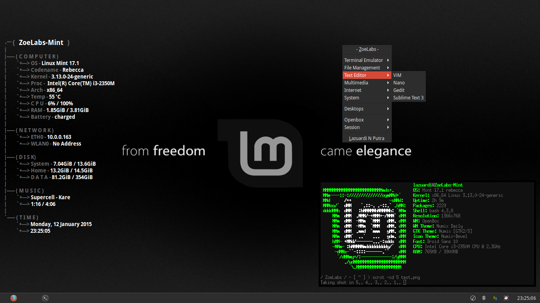Open the System menu entry
This screenshot has width=540, height=303.
pyautogui.click(x=367, y=98)
